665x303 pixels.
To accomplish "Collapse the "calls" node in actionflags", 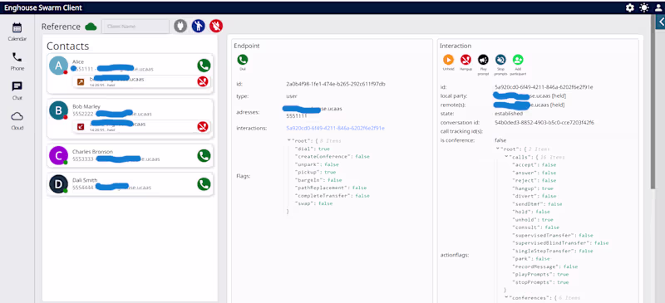I will point(507,157).
